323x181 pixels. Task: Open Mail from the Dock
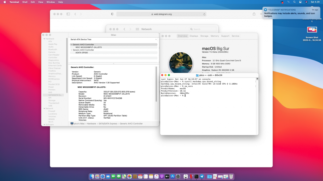(x=108, y=176)
